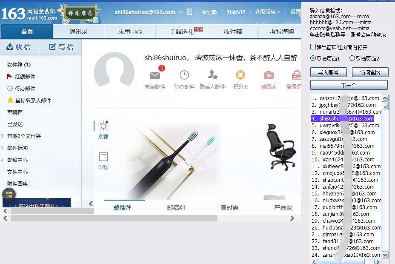Switch to the 首页 tab
The image size is (395, 264).
27,32
